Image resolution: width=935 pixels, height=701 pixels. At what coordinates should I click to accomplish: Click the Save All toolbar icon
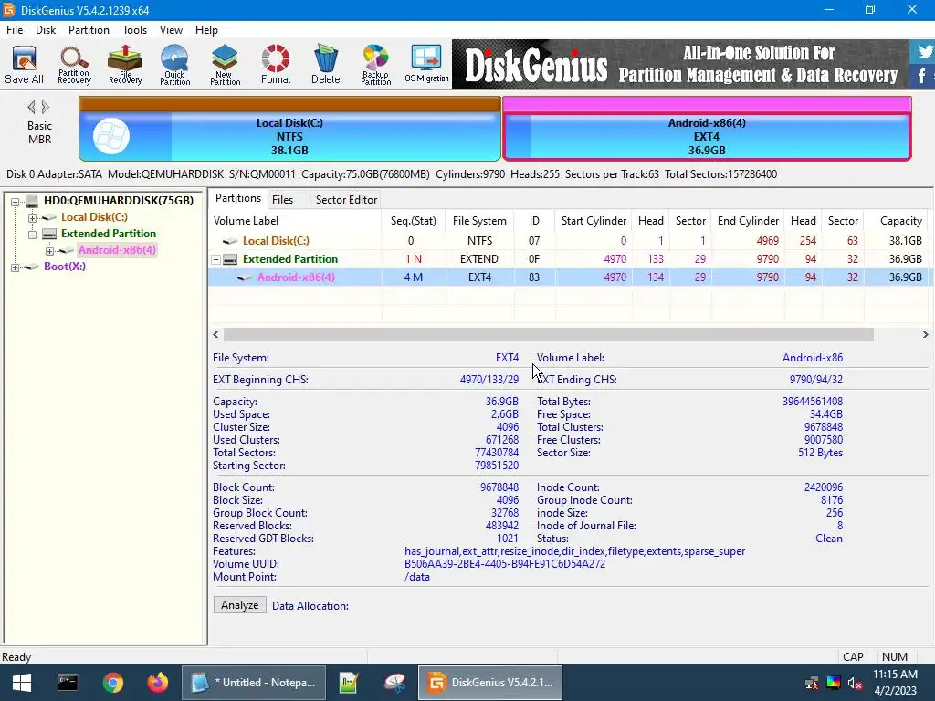(x=24, y=65)
